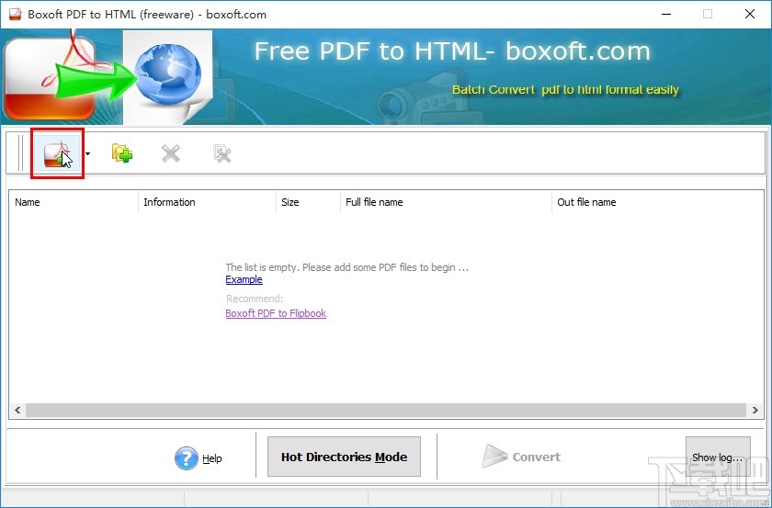
Task: Open the Example link
Action: (x=244, y=279)
